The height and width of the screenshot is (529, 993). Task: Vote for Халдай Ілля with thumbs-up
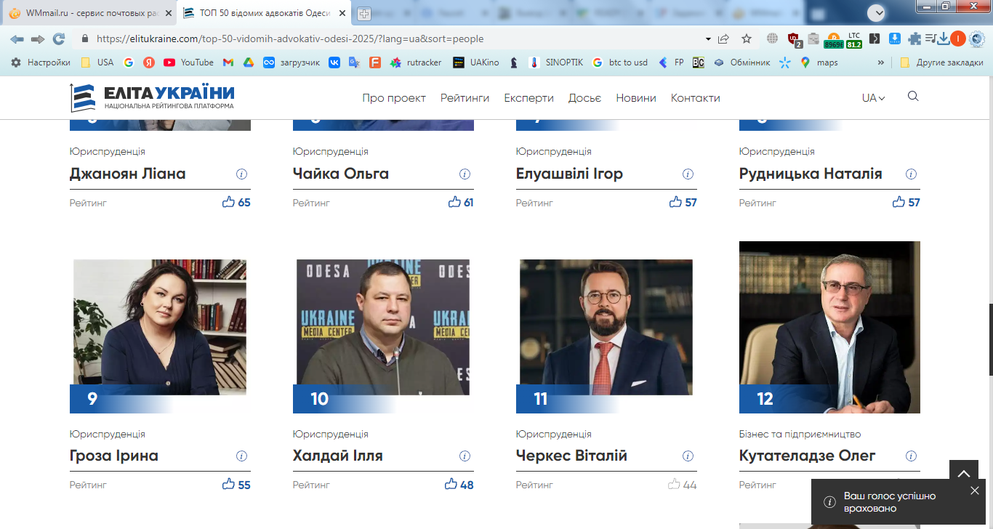(451, 484)
